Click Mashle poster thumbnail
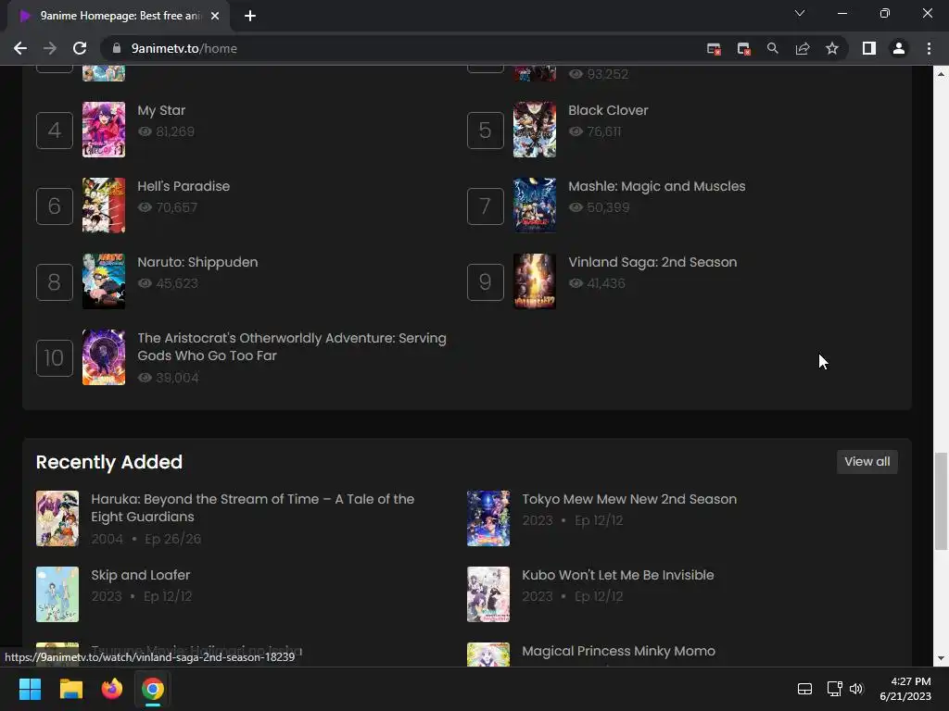This screenshot has height=711, width=949. (535, 205)
